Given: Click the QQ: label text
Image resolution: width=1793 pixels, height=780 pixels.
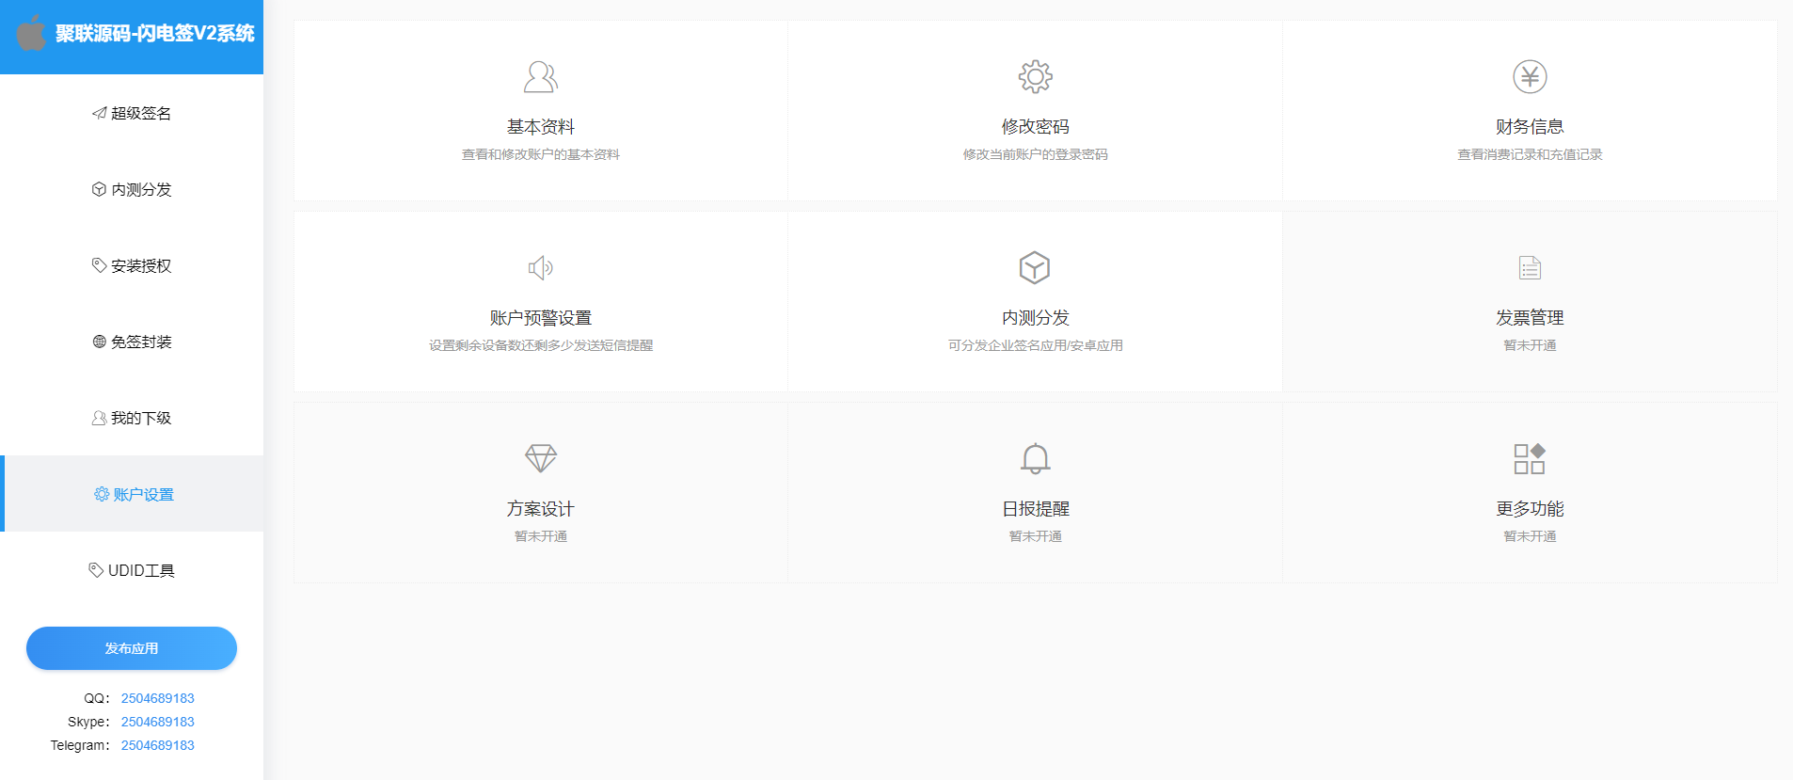Looking at the screenshot, I should coord(97,698).
